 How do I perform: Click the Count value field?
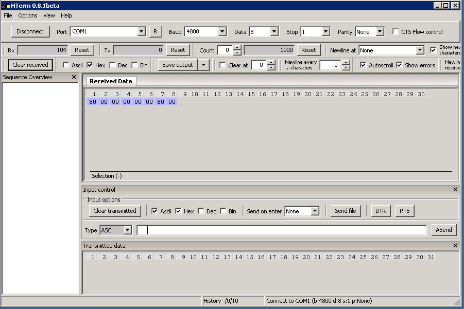225,50
